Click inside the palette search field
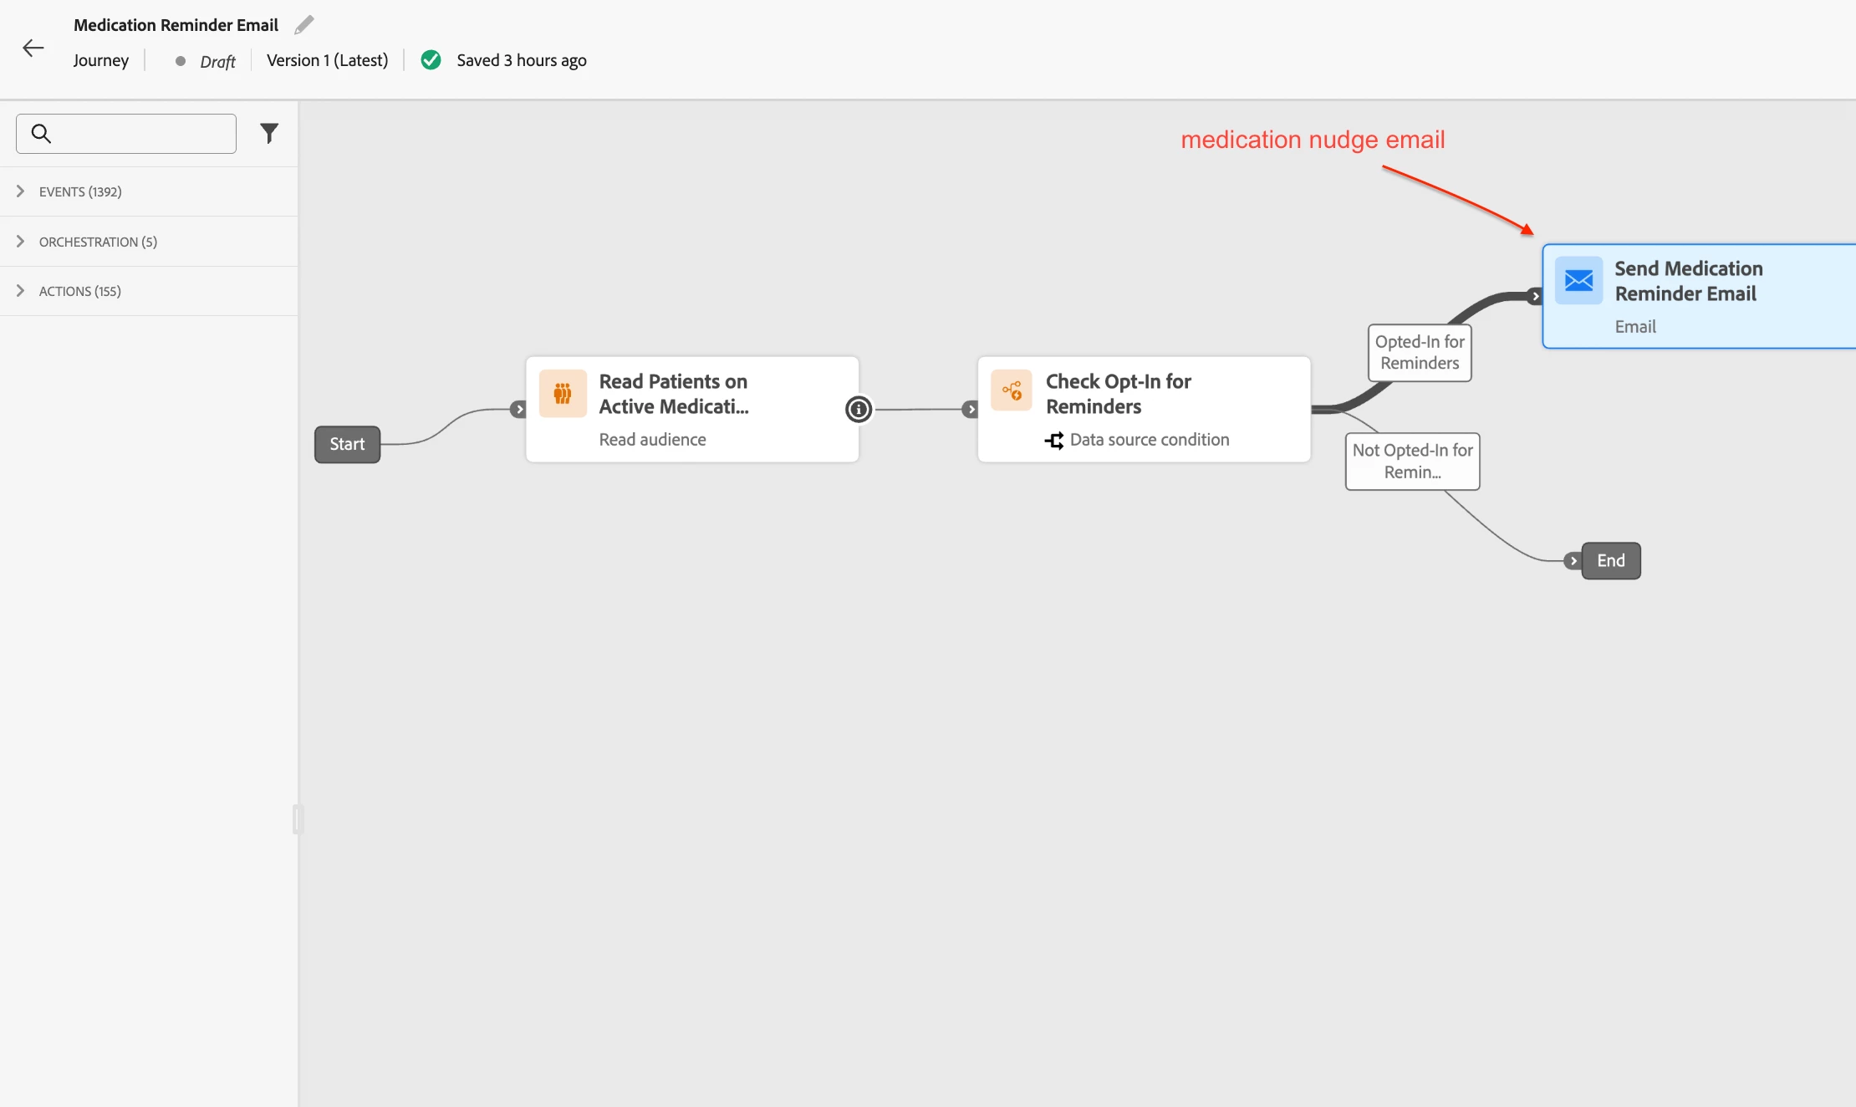 point(142,134)
